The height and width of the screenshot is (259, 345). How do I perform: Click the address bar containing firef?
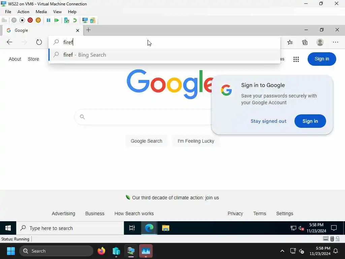(164, 42)
